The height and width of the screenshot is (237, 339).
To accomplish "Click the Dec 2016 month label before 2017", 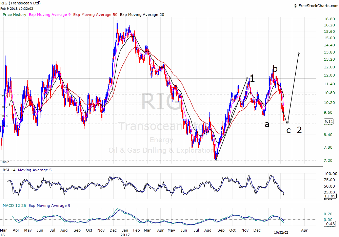I will (x=113, y=230).
